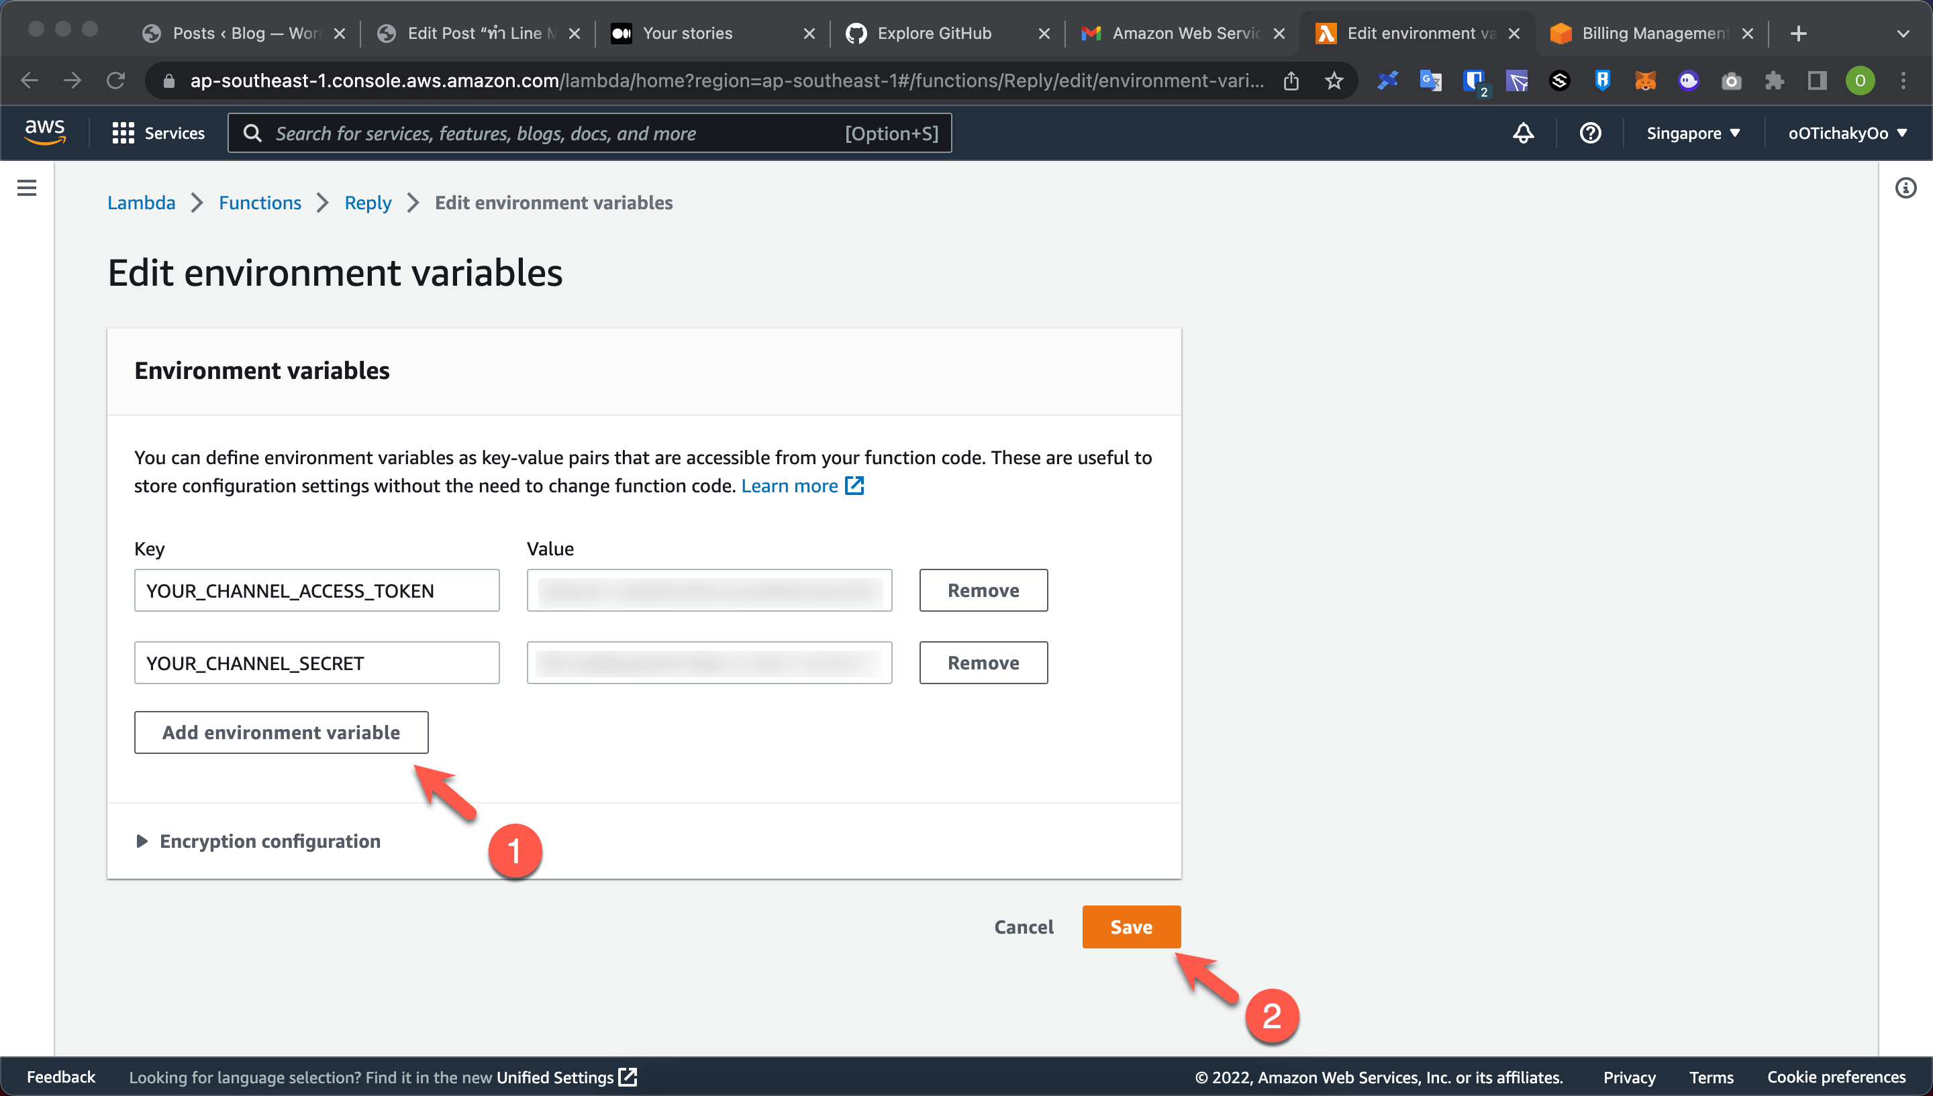Open the hamburger navigation menu

27,187
